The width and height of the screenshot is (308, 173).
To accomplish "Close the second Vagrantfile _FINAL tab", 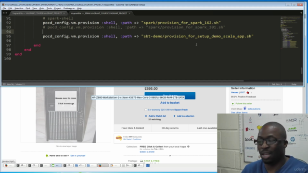I will [129, 13].
